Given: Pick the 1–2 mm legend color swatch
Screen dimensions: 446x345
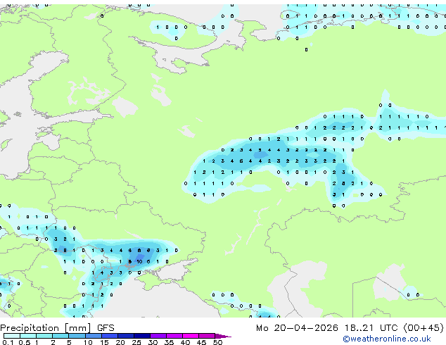Looking at the screenshot, I should (x=44, y=336).
